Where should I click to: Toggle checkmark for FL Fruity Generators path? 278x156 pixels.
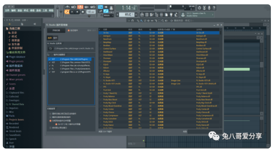click(x=50, y=69)
